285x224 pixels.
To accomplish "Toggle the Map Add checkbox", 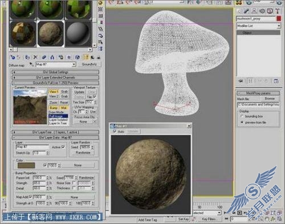I will (x=30, y=197).
